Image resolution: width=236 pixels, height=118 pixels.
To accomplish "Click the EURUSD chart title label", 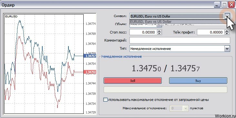I will click(11, 16).
